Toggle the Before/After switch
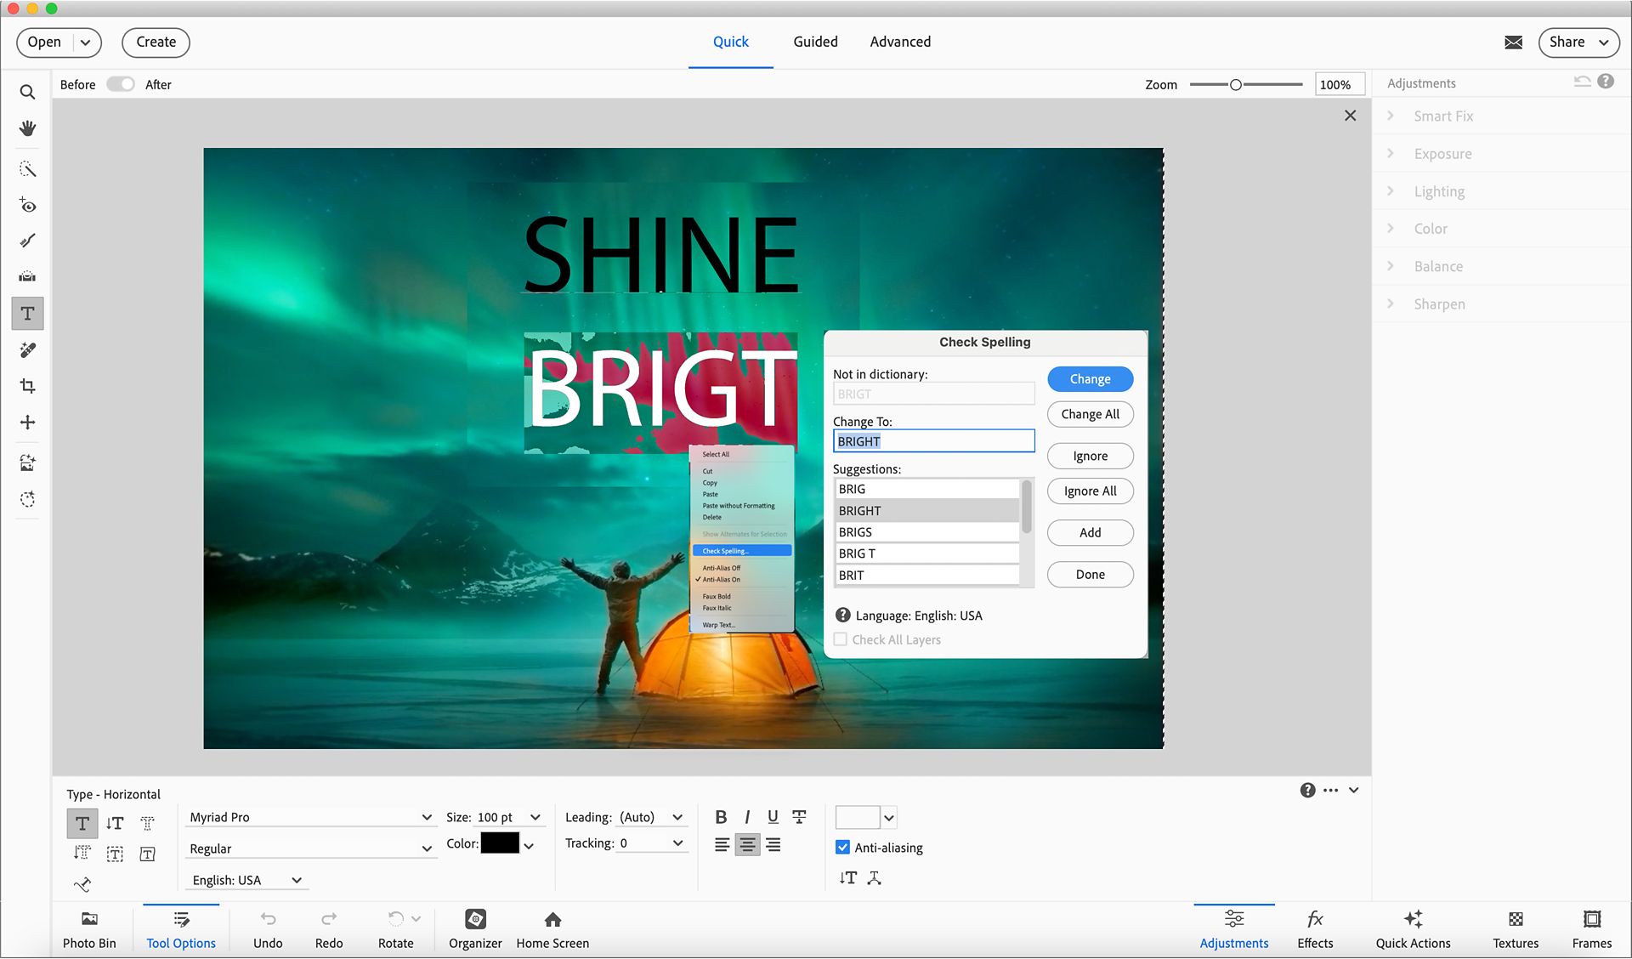Viewport: 1632px width, 959px height. pyautogui.click(x=120, y=84)
